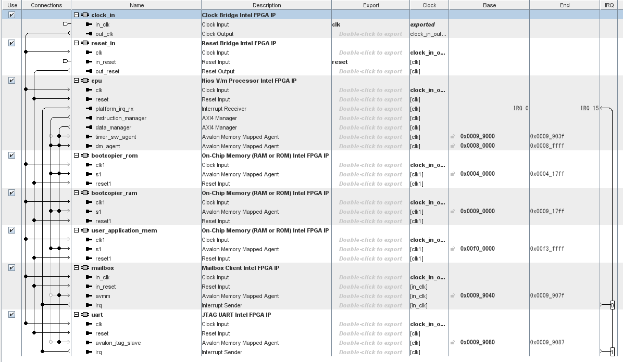Select the exported 'reset' export name
Image resolution: width=623 pixels, height=362 pixels.
340,62
